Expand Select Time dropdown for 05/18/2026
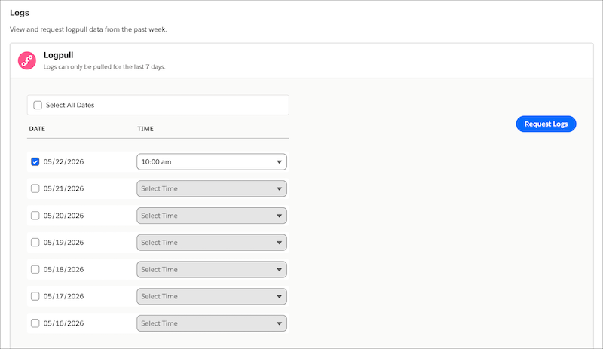Screen dimensions: 603x349 coord(212,269)
